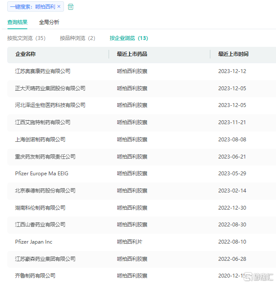Click date 2023-12-12
276x284 pixels.
pyautogui.click(x=232, y=71)
